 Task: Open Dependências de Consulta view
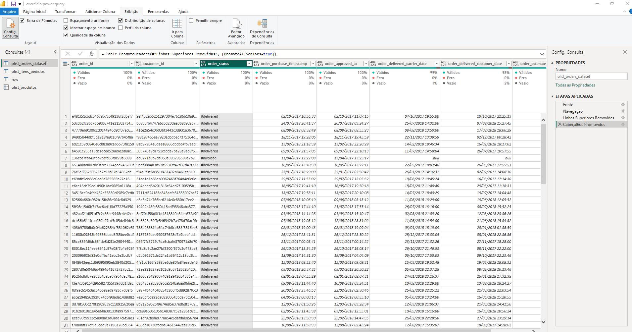(x=262, y=28)
